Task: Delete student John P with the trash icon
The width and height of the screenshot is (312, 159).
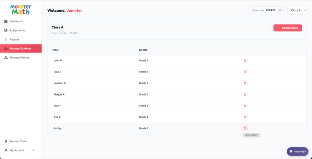Action: (x=245, y=61)
